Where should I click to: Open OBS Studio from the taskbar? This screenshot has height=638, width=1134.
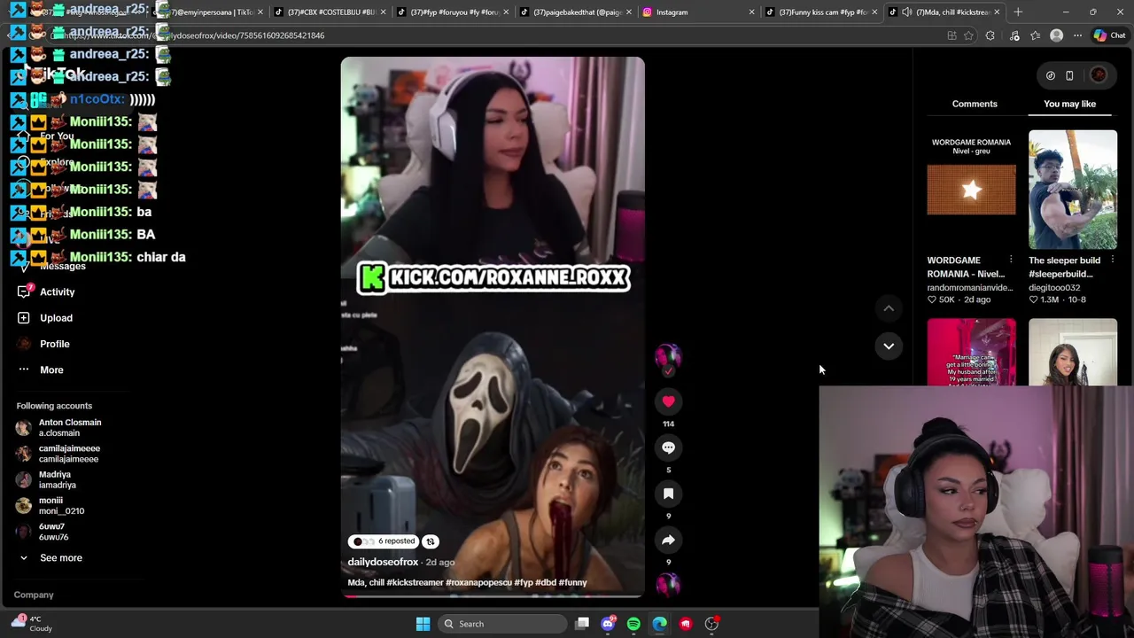711,624
